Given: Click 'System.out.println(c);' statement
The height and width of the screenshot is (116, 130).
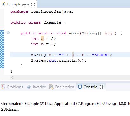Looking at the screenshot, I should [x=58, y=60].
